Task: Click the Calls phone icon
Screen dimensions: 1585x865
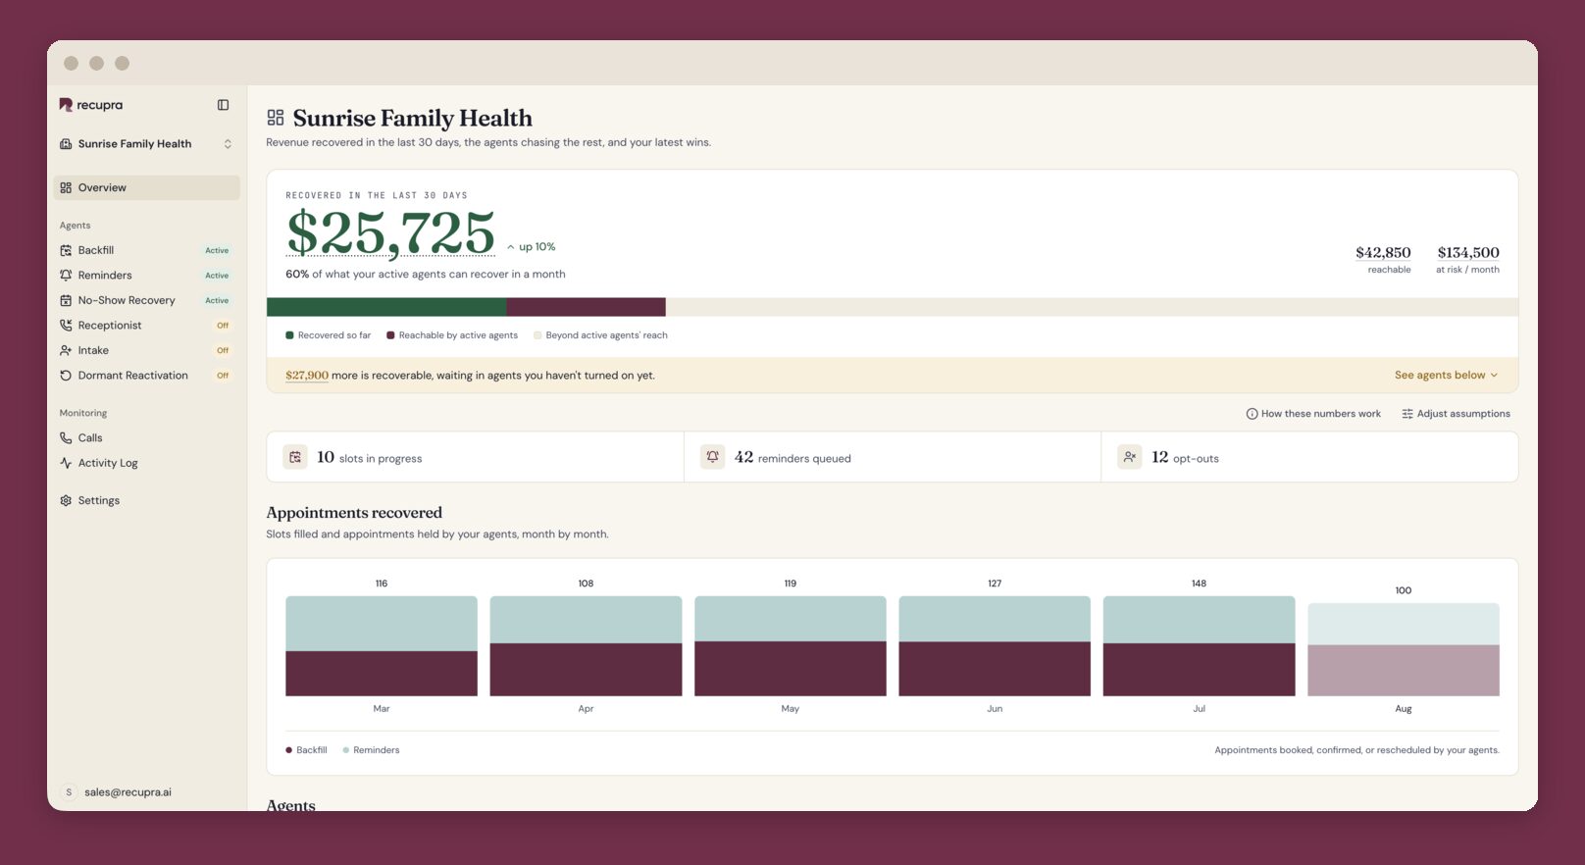Action: coord(66,438)
